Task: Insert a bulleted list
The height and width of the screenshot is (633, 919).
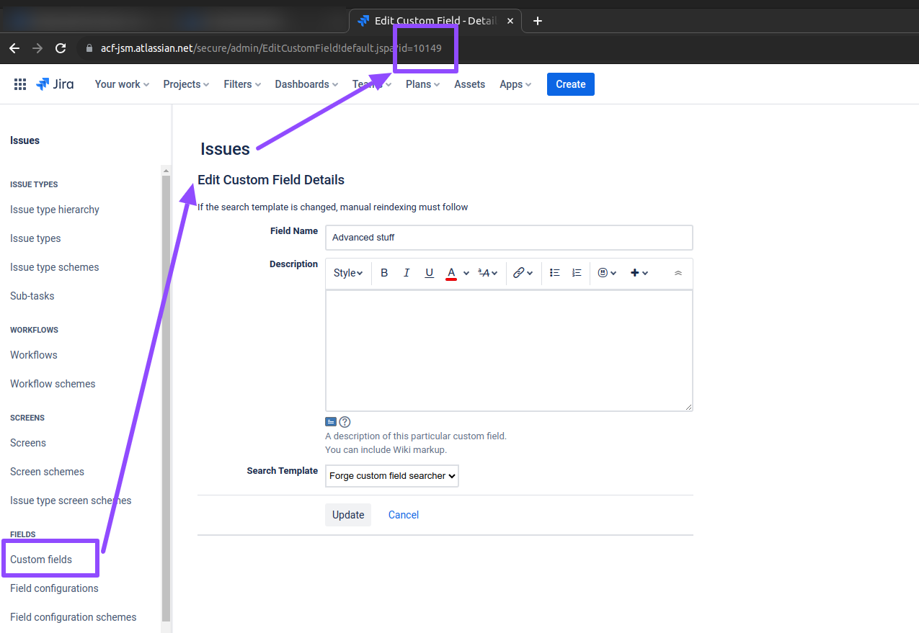Action: [x=554, y=272]
